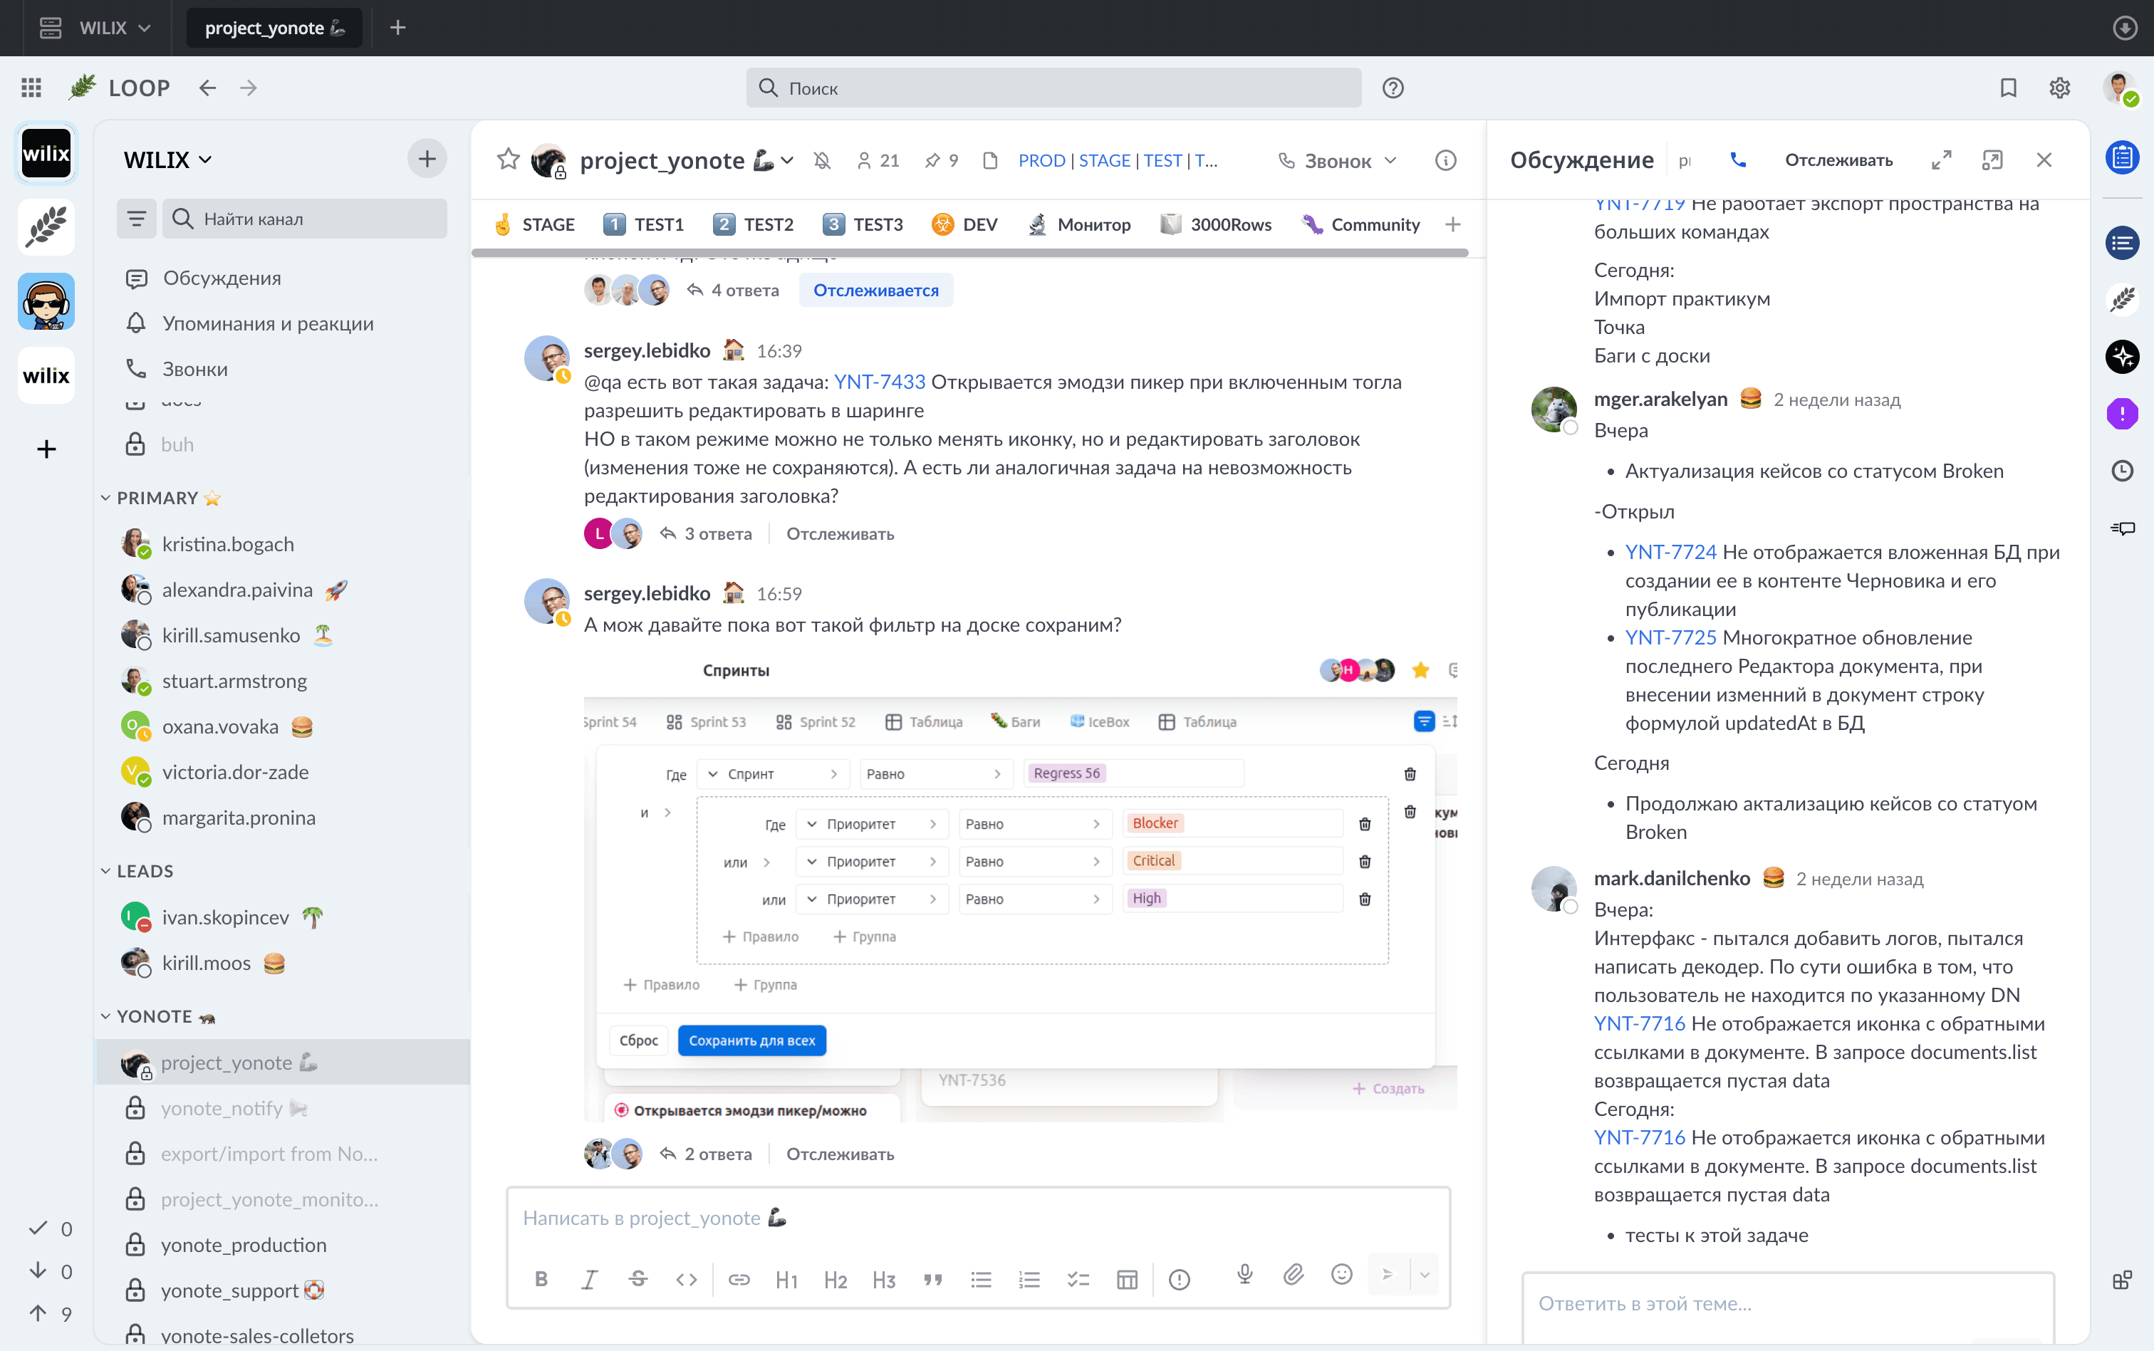Expand the Звонок call options dropdown
The height and width of the screenshot is (1351, 2154).
[x=1390, y=161]
